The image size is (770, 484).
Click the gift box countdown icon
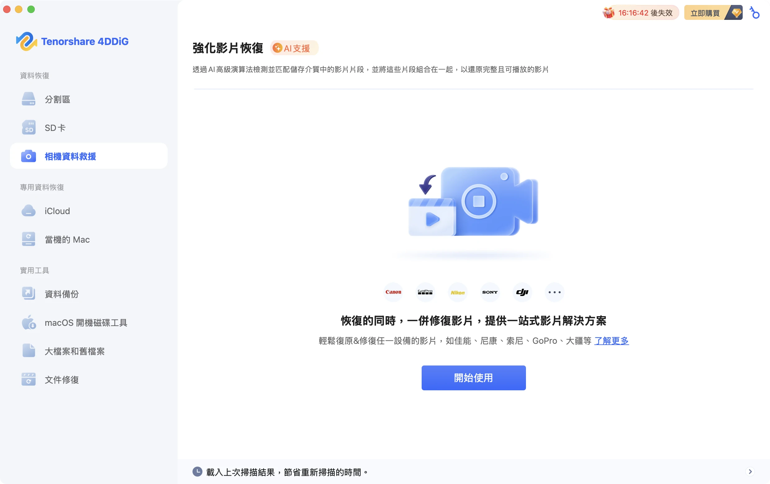coord(609,13)
